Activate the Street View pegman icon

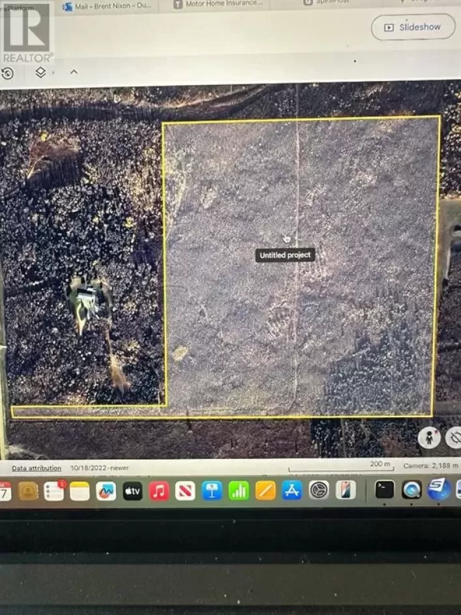[428, 439]
